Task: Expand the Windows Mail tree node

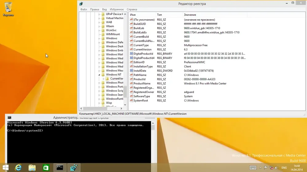Action: point(99,54)
